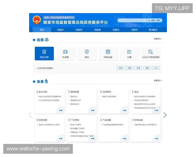196x157 pixels.
Task: Click the arrow in the 食品 query card
Action: 156,111
